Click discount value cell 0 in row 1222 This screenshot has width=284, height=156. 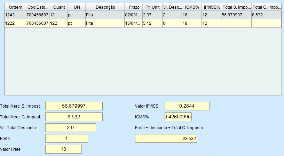click(172, 23)
